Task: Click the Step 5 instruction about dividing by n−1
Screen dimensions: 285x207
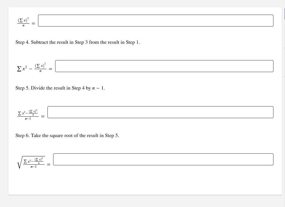Action: coord(60,88)
